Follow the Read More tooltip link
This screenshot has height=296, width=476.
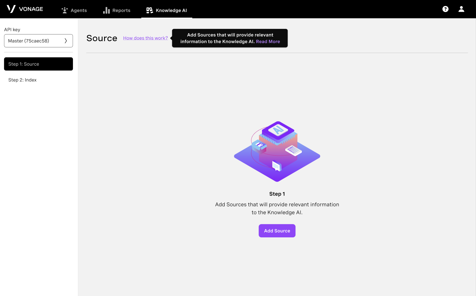pyautogui.click(x=268, y=42)
